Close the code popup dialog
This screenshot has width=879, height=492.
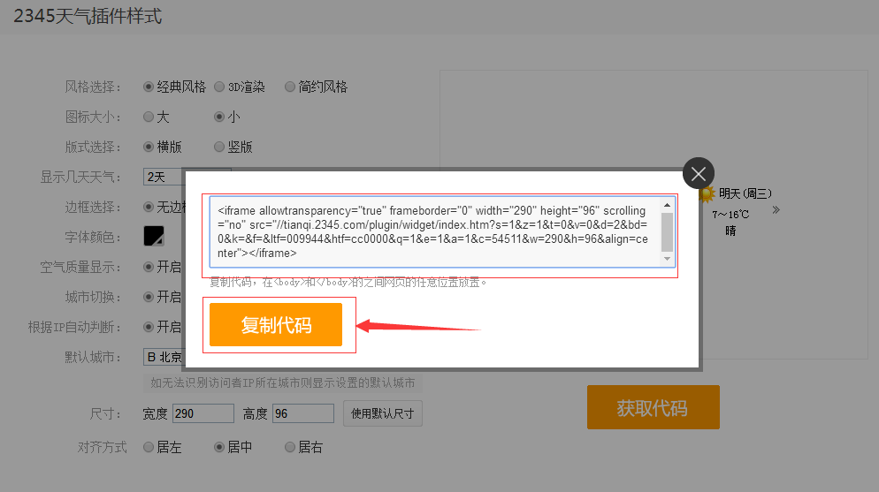698,173
